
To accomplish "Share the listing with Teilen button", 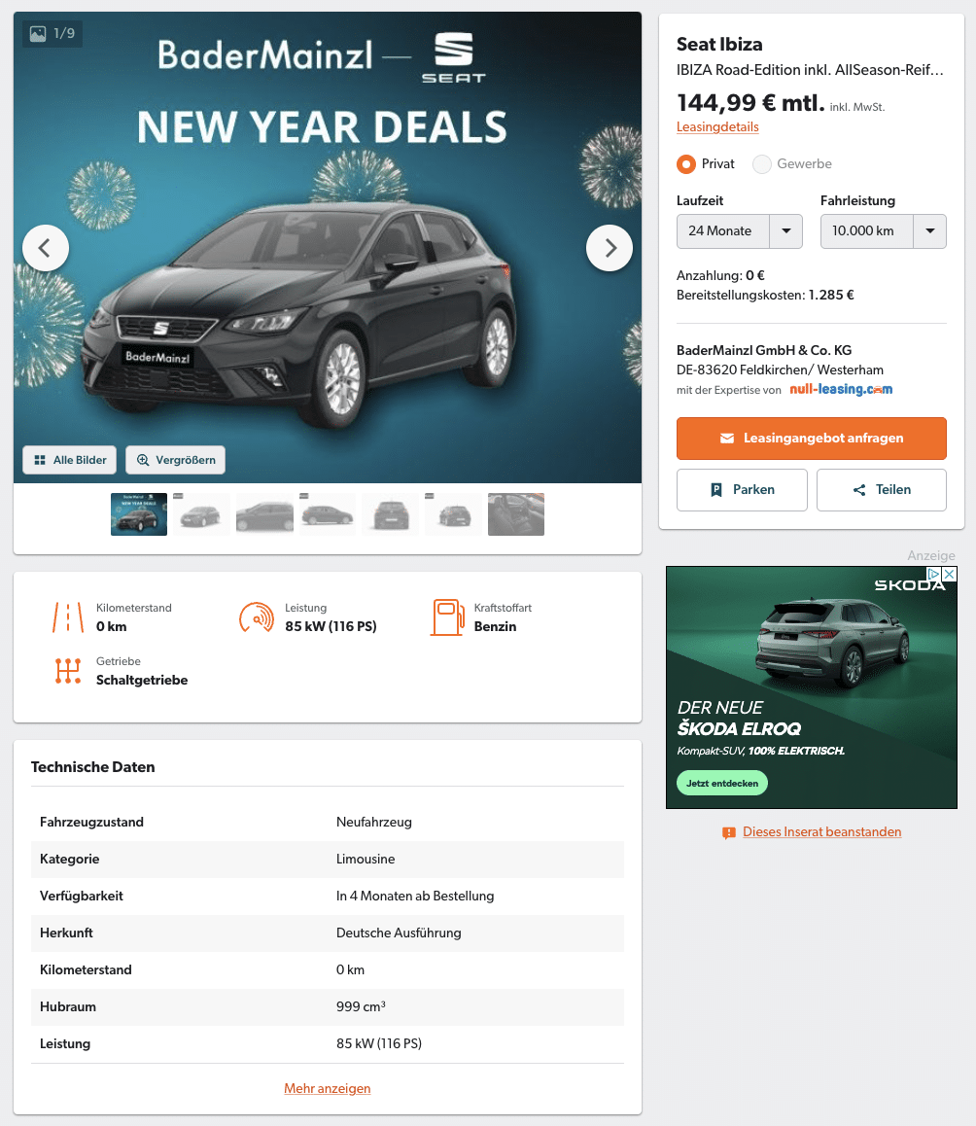I will (881, 490).
